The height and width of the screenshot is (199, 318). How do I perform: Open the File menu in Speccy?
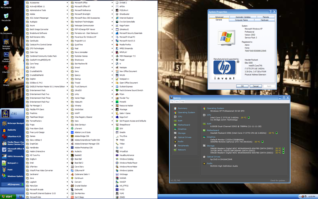(x=172, y=101)
